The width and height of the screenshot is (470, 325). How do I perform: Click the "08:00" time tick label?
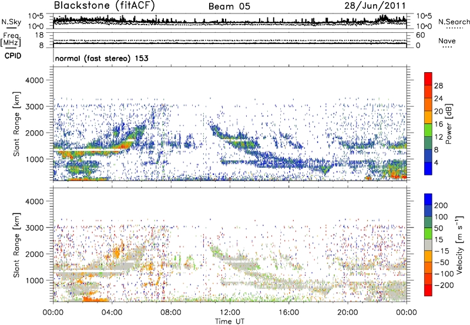[x=171, y=313]
